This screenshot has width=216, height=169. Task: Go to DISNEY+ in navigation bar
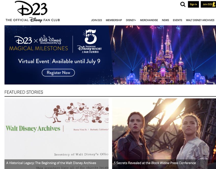coord(131,20)
